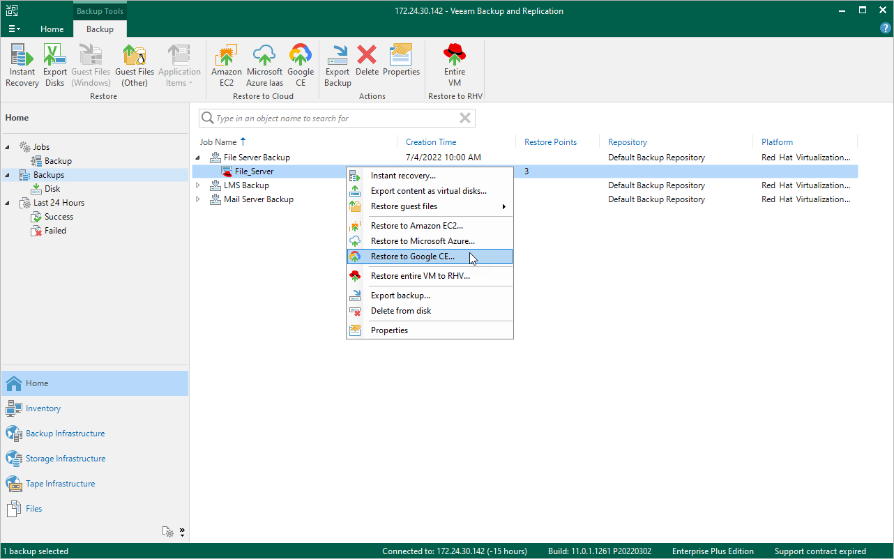Select Export content as virtual disks
894x559 pixels.
(x=430, y=191)
